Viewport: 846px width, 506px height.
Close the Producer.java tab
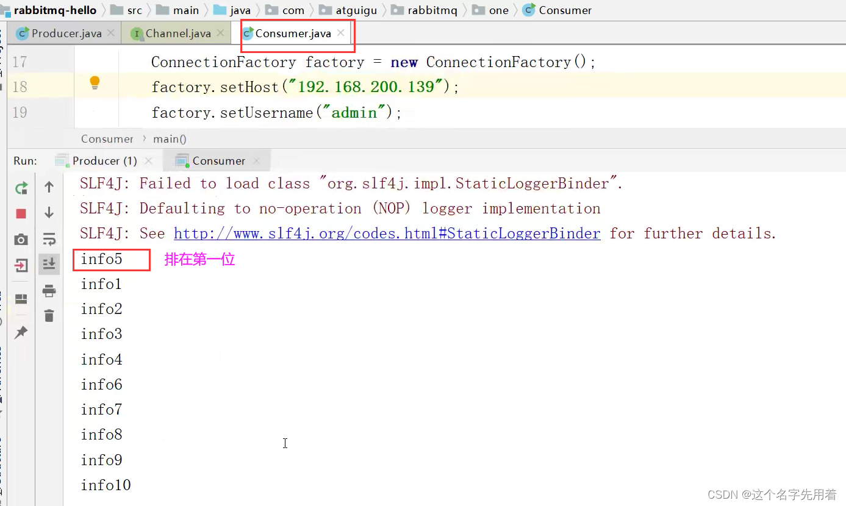(111, 33)
